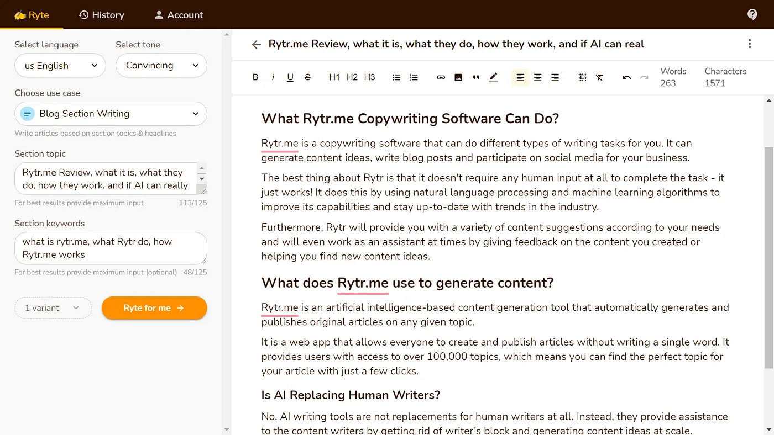Open the Select tone dropdown

point(161,65)
